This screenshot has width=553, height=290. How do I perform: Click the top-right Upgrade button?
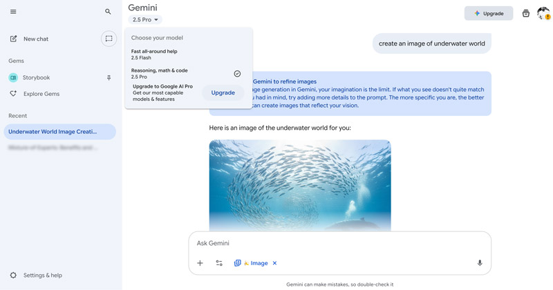489,13
